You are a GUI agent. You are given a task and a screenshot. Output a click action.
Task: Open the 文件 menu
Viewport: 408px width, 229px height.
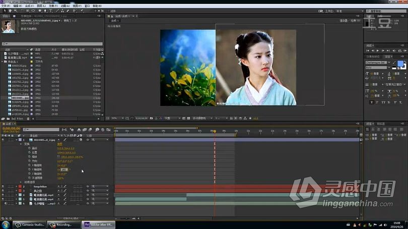pyautogui.click(x=6, y=6)
